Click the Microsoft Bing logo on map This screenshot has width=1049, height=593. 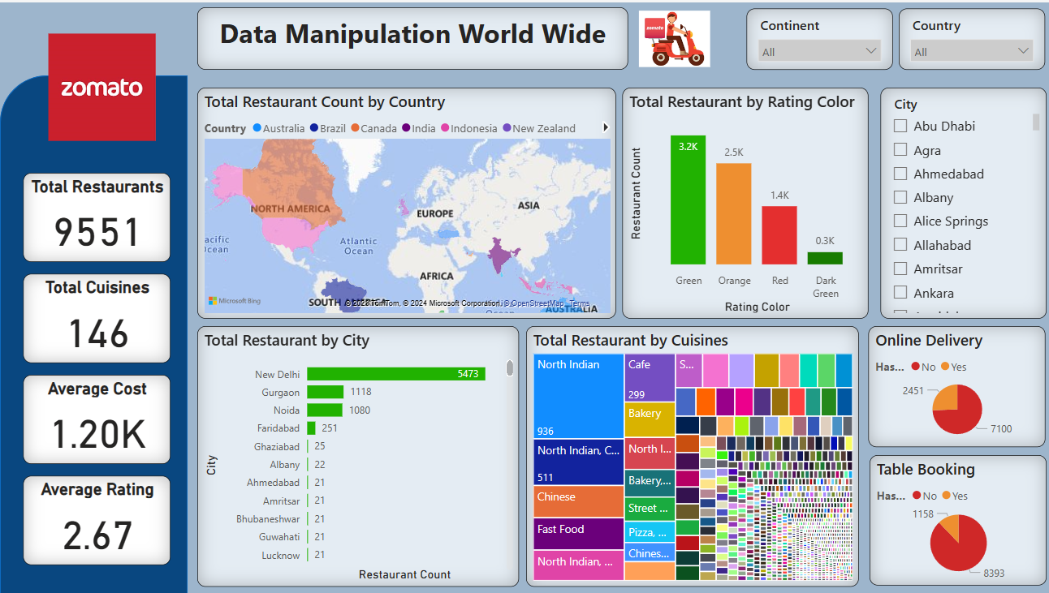tap(235, 301)
